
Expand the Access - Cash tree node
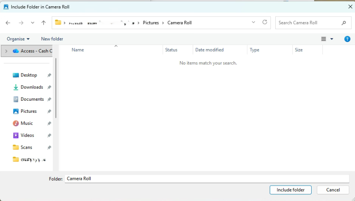(6, 51)
